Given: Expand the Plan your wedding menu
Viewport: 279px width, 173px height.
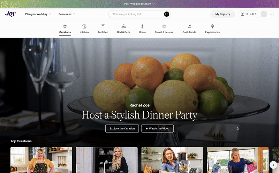Looking at the screenshot, I should pos(38,14).
